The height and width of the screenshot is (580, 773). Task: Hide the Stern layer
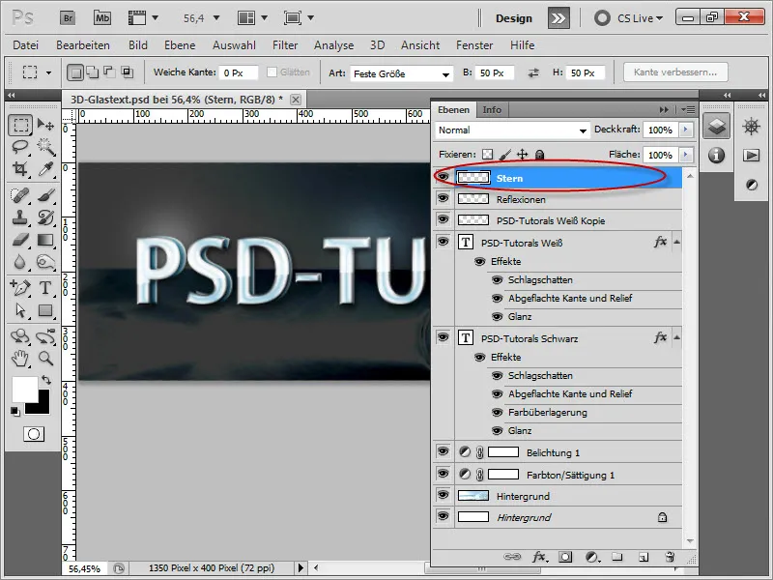443,177
